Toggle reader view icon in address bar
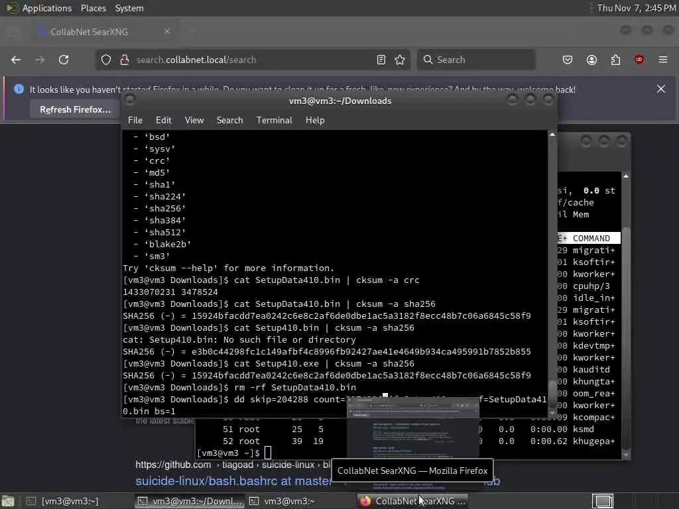Screen dimensions: 679x509 coord(381,60)
